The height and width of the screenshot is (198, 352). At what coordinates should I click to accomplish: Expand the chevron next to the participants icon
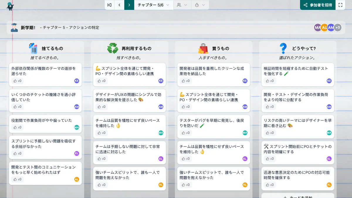click(x=186, y=5)
